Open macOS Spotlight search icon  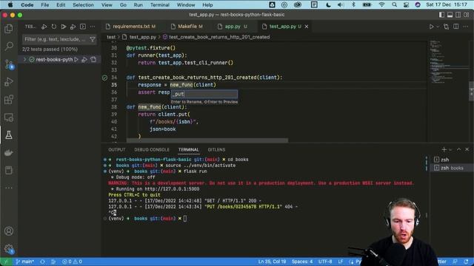point(394,5)
